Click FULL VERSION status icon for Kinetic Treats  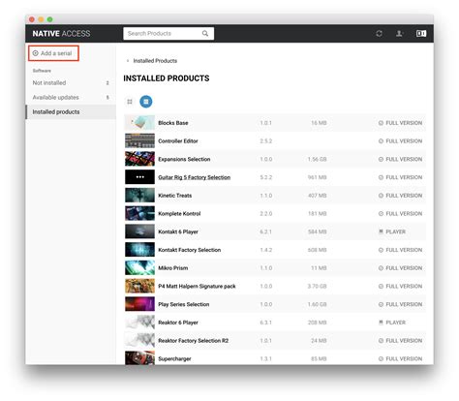pyautogui.click(x=381, y=196)
